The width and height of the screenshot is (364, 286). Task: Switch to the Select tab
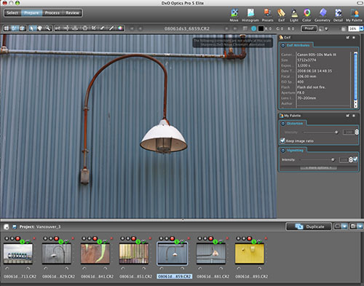pyautogui.click(x=12, y=13)
